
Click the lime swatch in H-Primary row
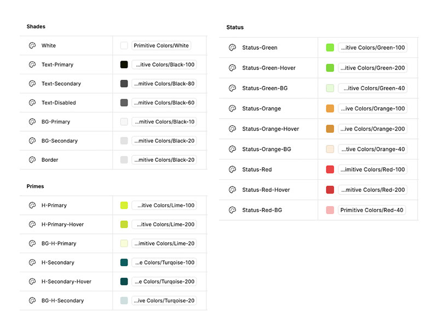pyautogui.click(x=124, y=206)
